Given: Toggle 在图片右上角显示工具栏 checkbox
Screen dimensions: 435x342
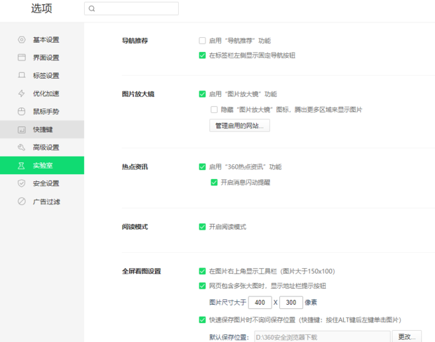Looking at the screenshot, I should coord(202,271).
